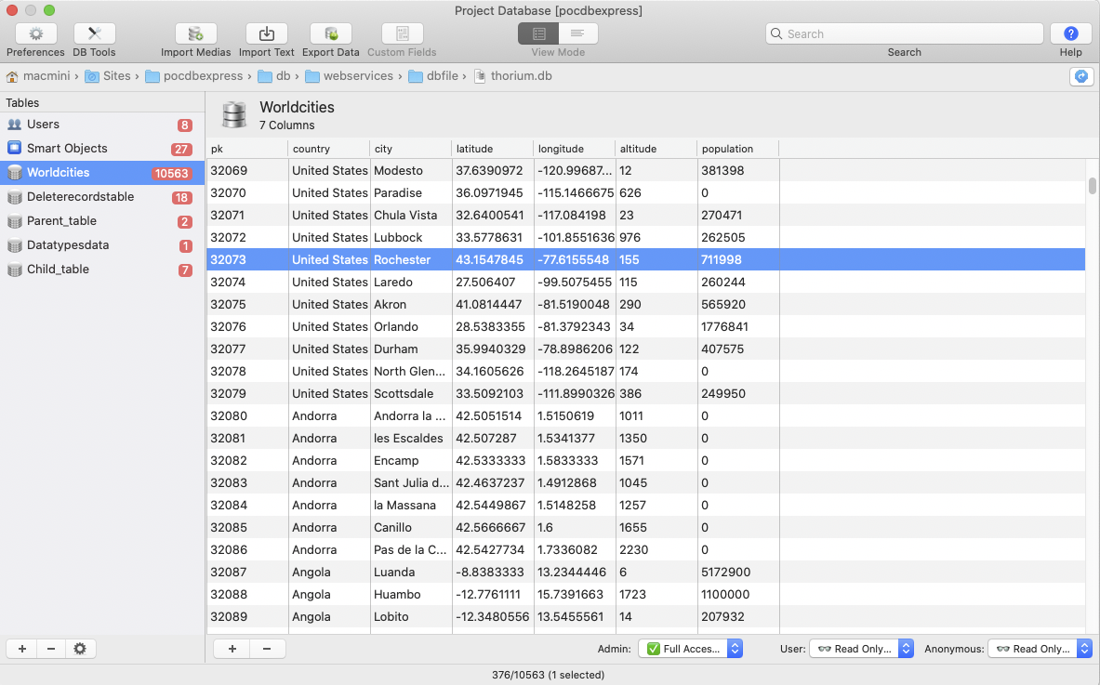Switch to grid view mode
1100x685 pixels.
point(538,33)
